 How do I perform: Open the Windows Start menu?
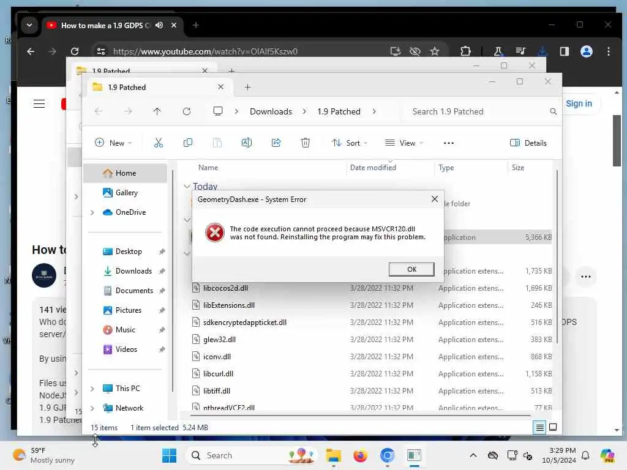coord(169,455)
